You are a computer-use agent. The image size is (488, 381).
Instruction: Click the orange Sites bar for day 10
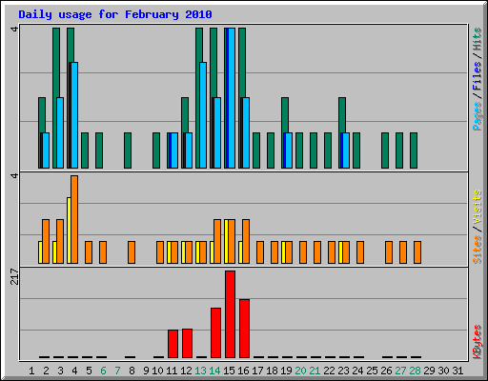pyautogui.click(x=160, y=252)
